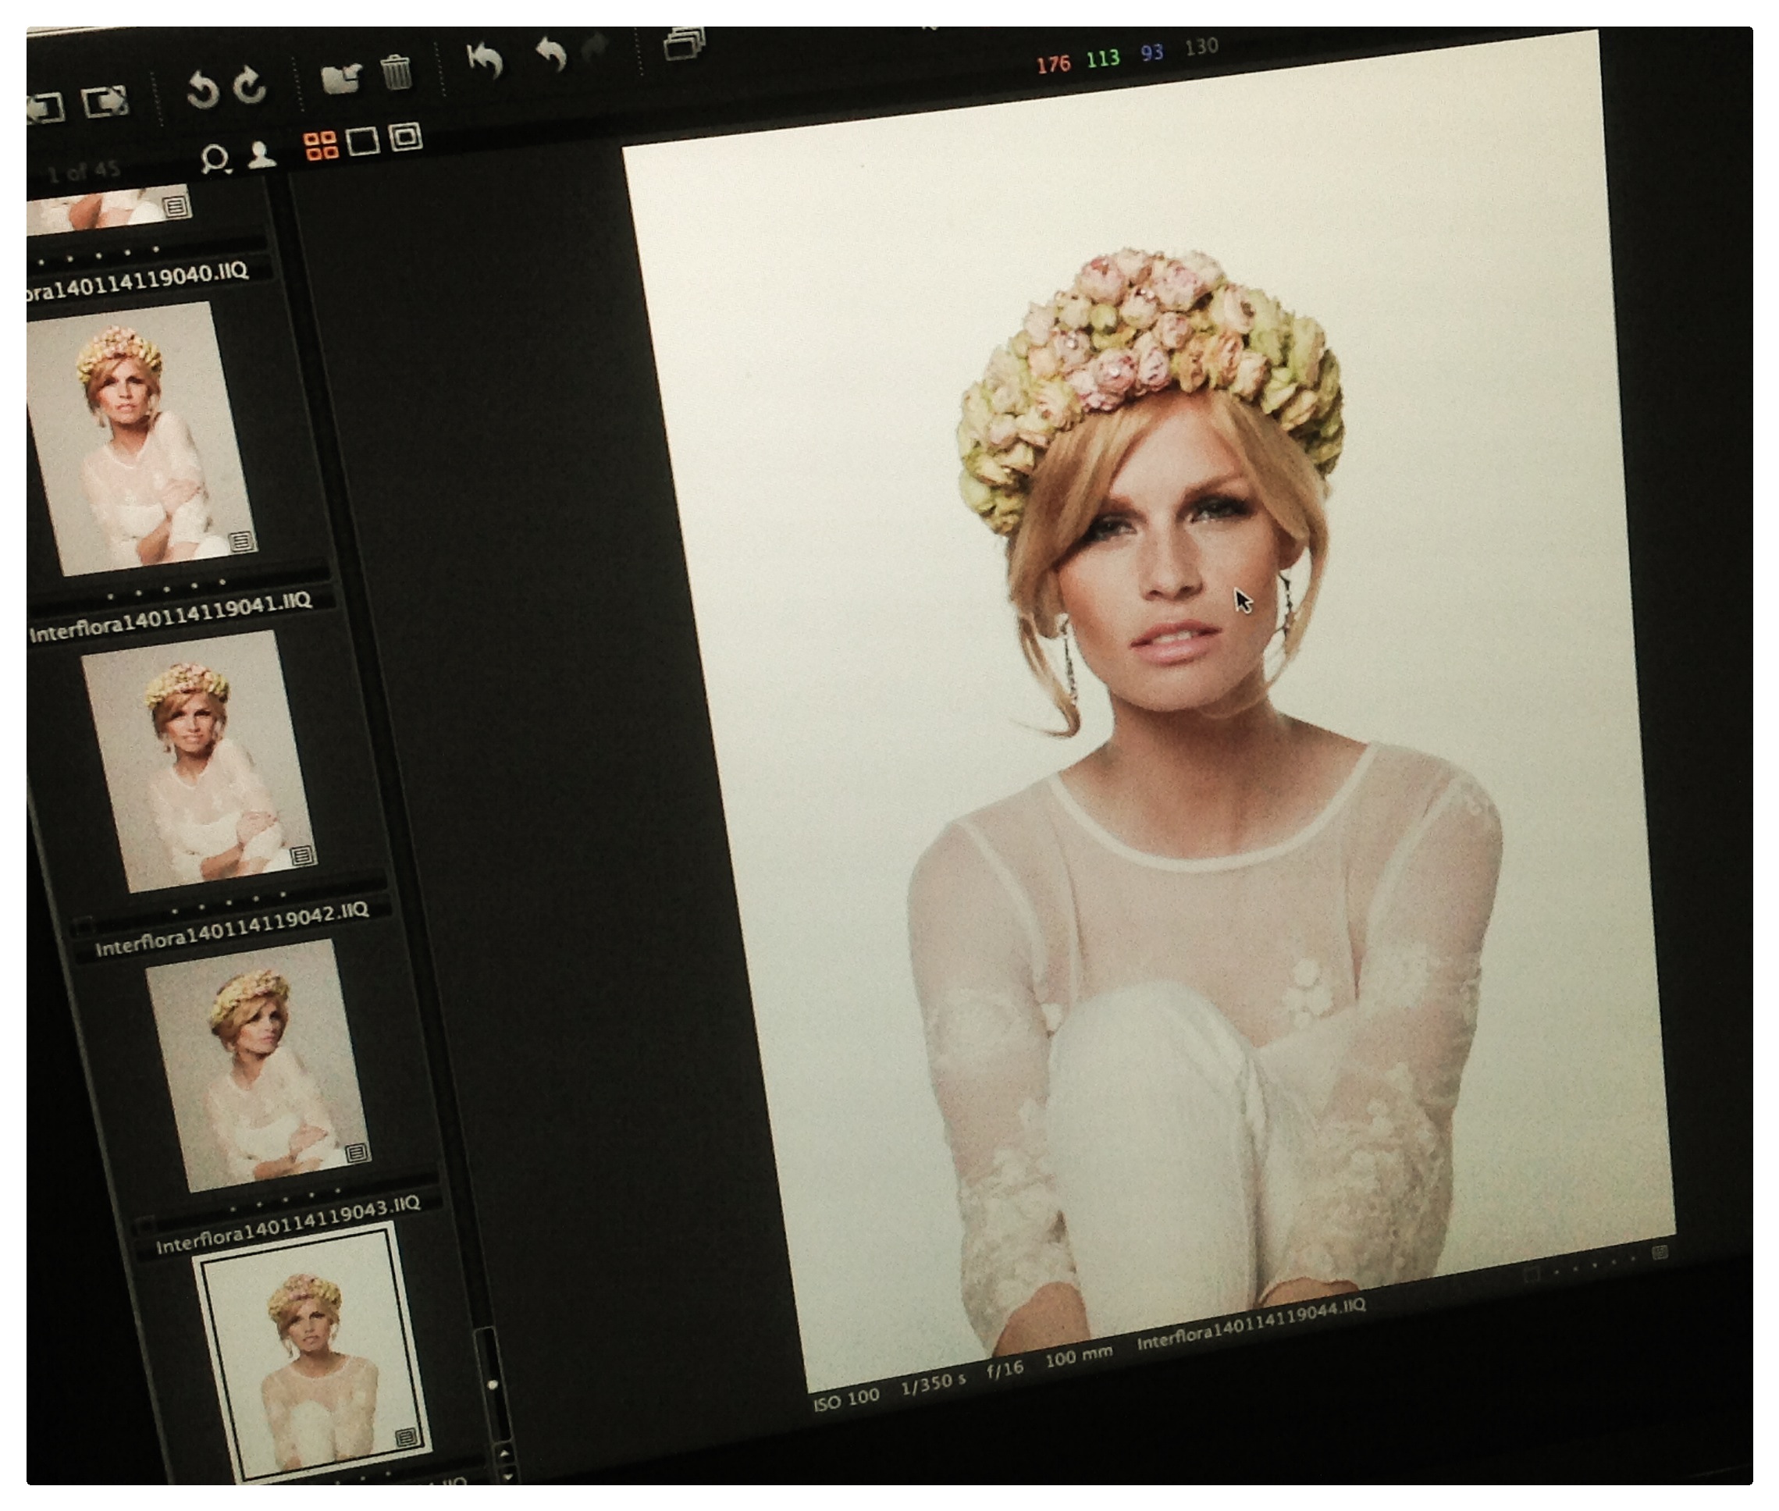Switch to multi-view grid mode

(321, 146)
